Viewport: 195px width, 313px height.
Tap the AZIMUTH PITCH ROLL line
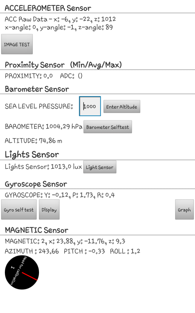point(73,251)
